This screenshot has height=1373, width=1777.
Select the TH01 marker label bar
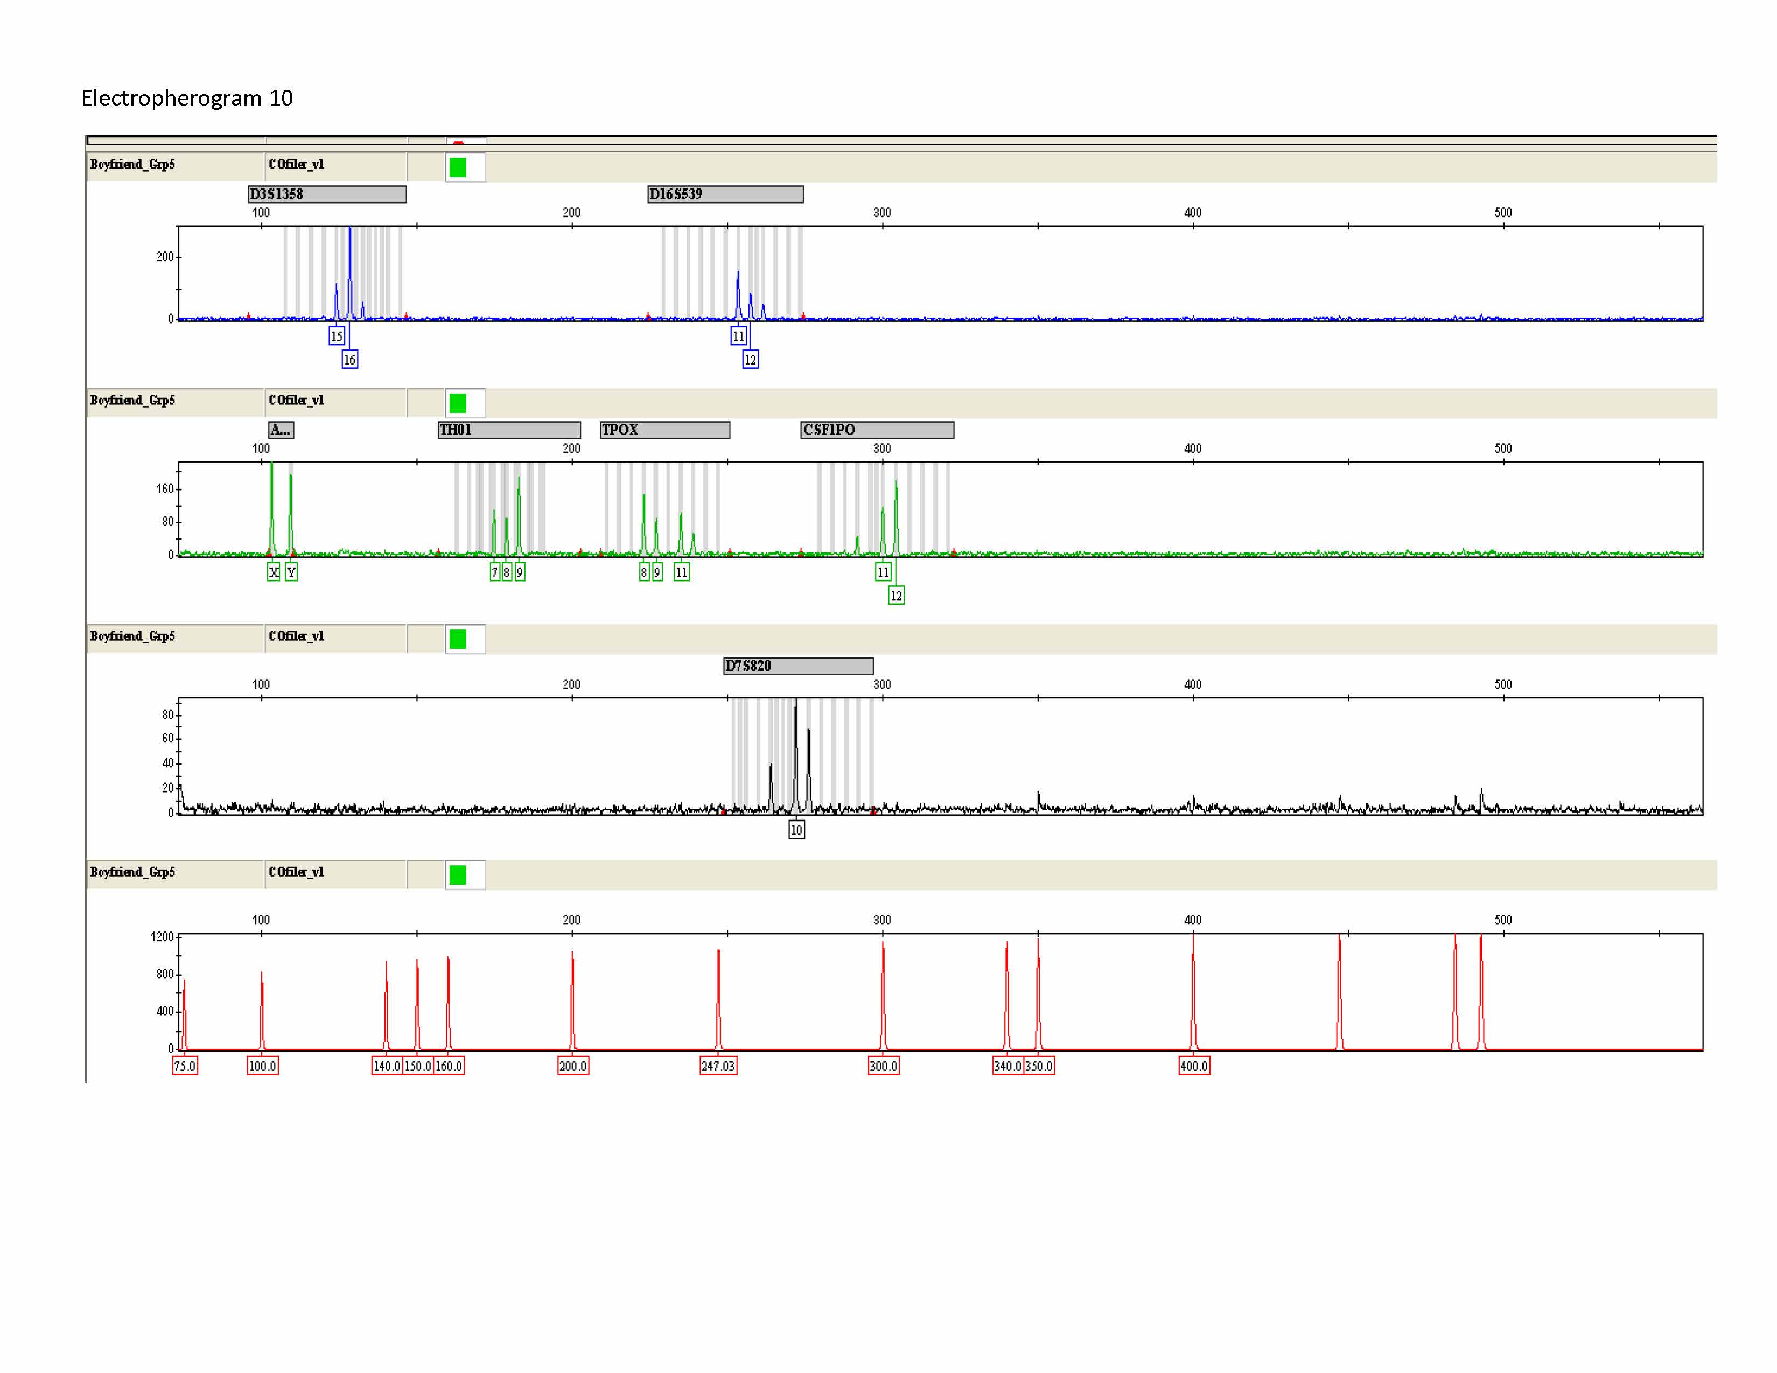coord(508,430)
